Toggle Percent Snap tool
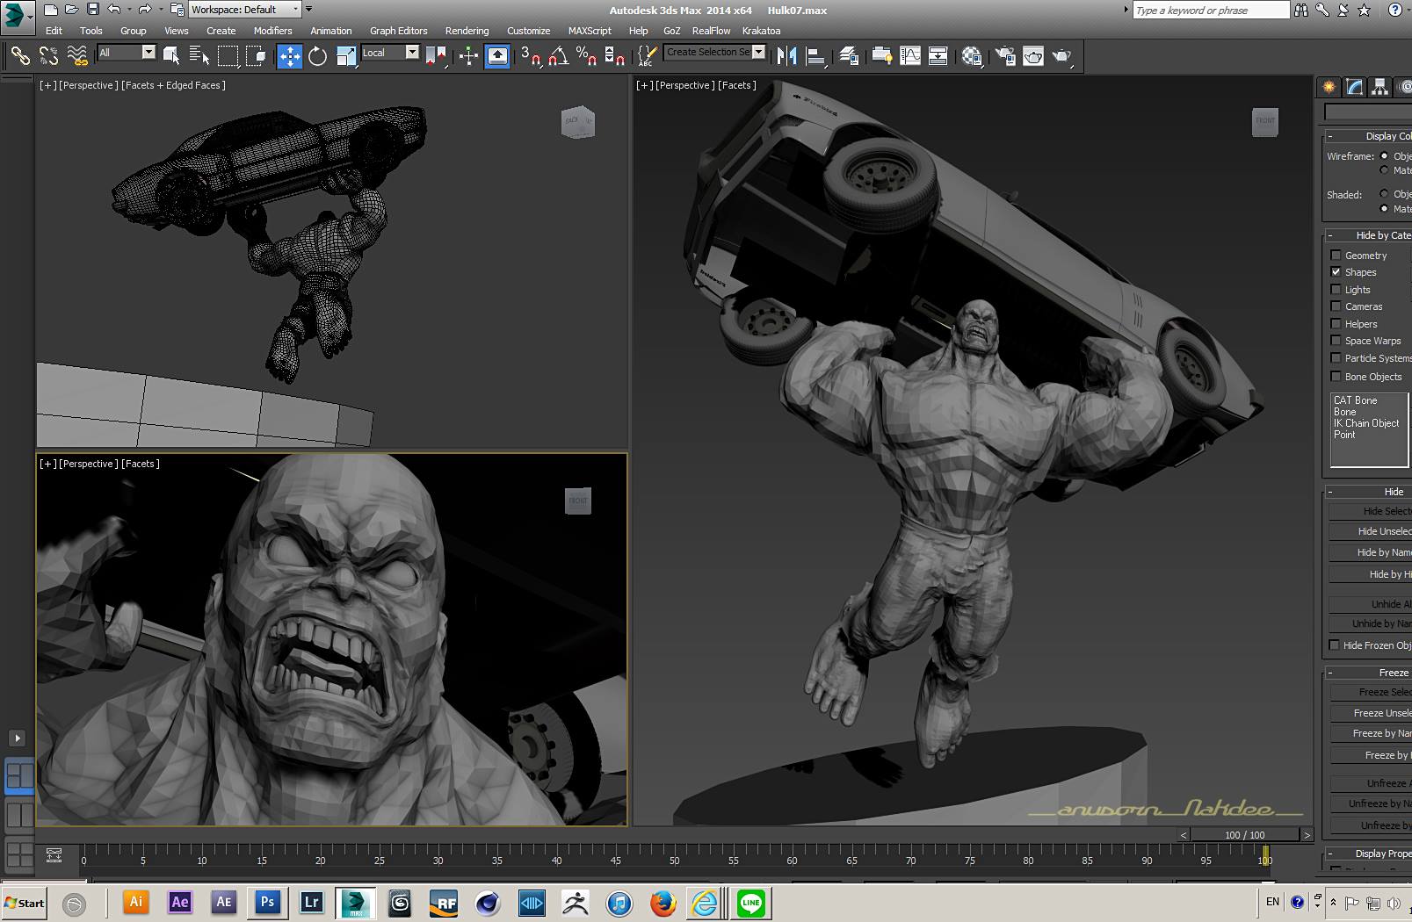Screen dimensions: 1412x922 586,56
